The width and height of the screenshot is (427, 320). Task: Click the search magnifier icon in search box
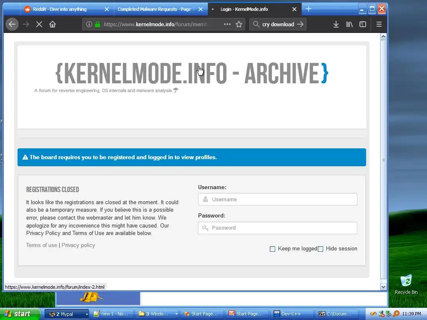[x=256, y=24]
